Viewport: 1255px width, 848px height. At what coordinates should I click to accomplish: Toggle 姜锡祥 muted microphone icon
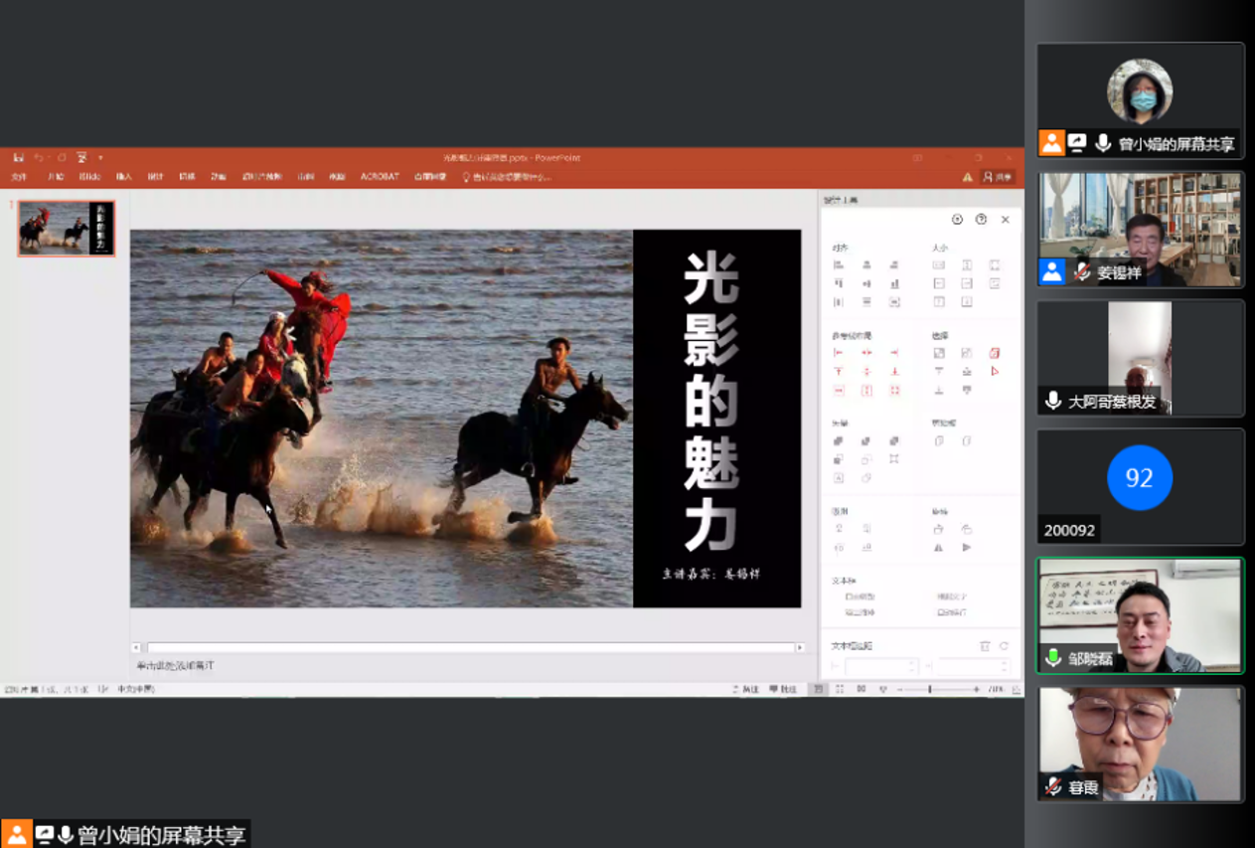[x=1082, y=271]
